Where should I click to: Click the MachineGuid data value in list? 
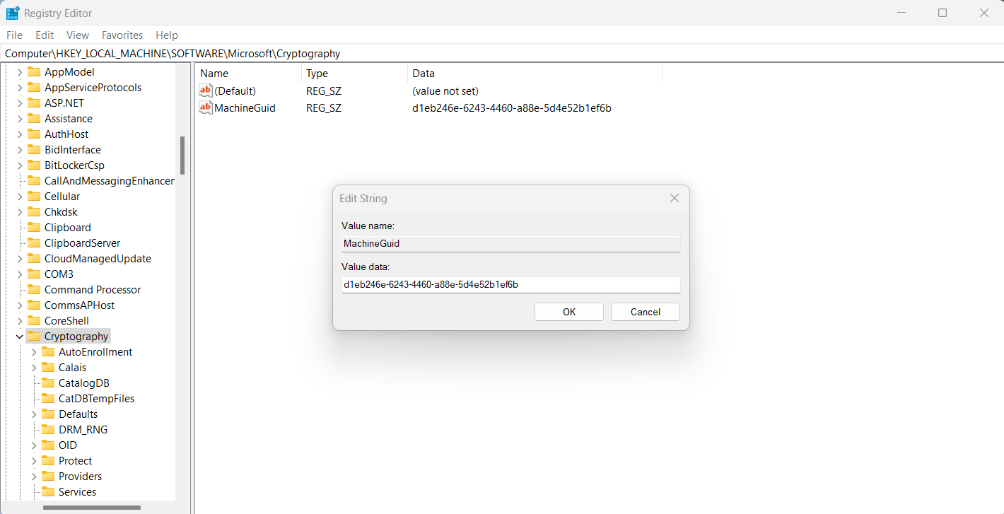512,108
